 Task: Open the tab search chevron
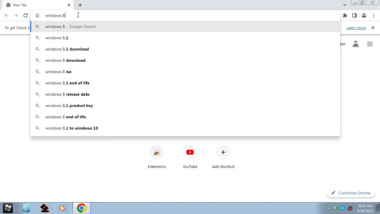[x=345, y=5]
